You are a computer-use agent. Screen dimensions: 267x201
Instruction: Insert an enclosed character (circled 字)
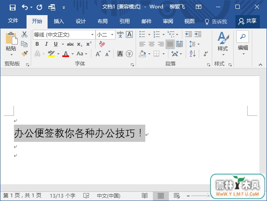point(129,54)
